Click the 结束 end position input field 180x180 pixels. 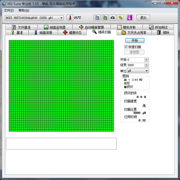pos(136,65)
